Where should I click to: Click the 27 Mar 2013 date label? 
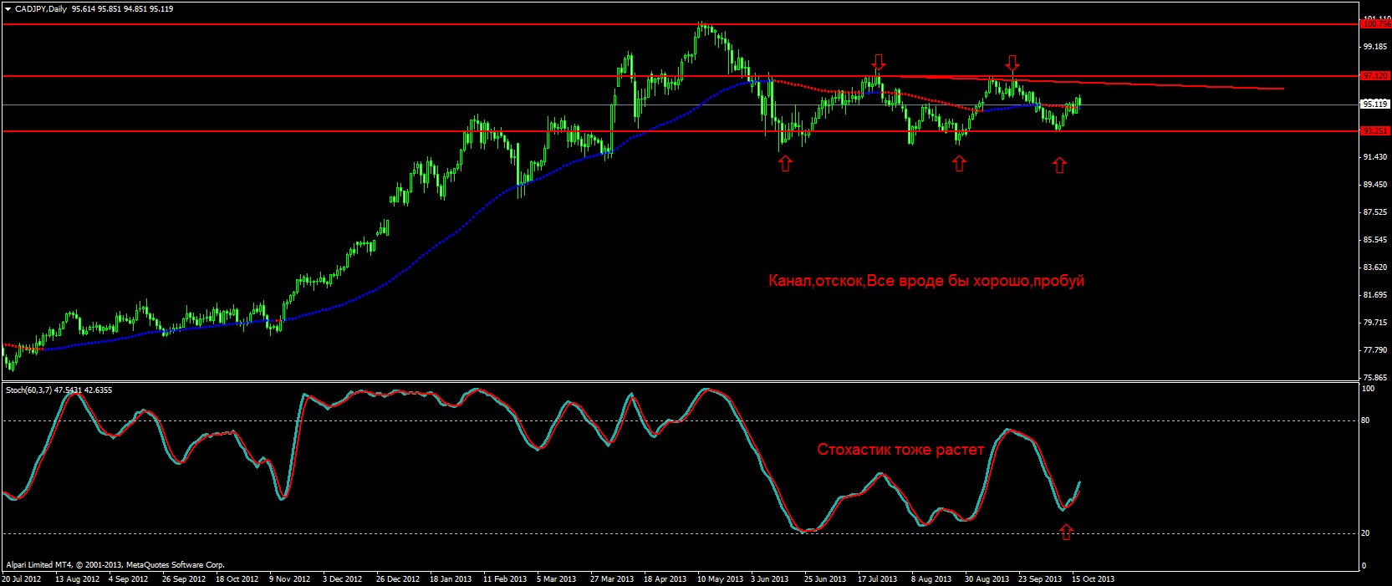[612, 579]
